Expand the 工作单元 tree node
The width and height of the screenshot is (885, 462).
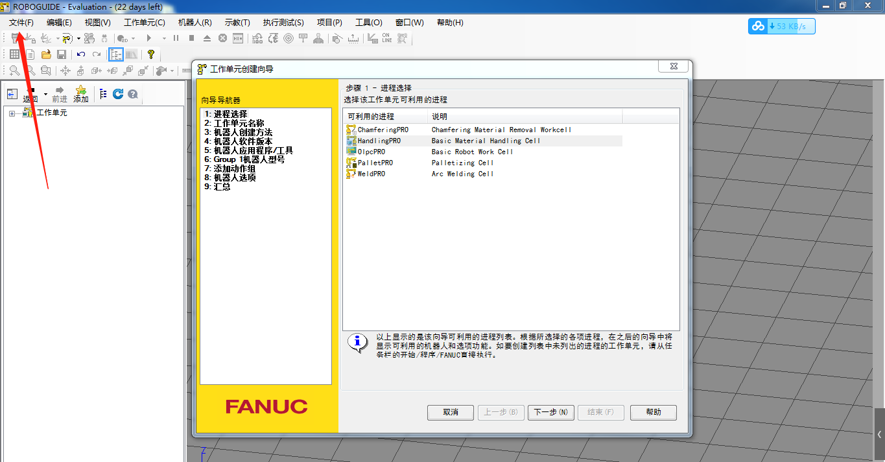[x=12, y=113]
